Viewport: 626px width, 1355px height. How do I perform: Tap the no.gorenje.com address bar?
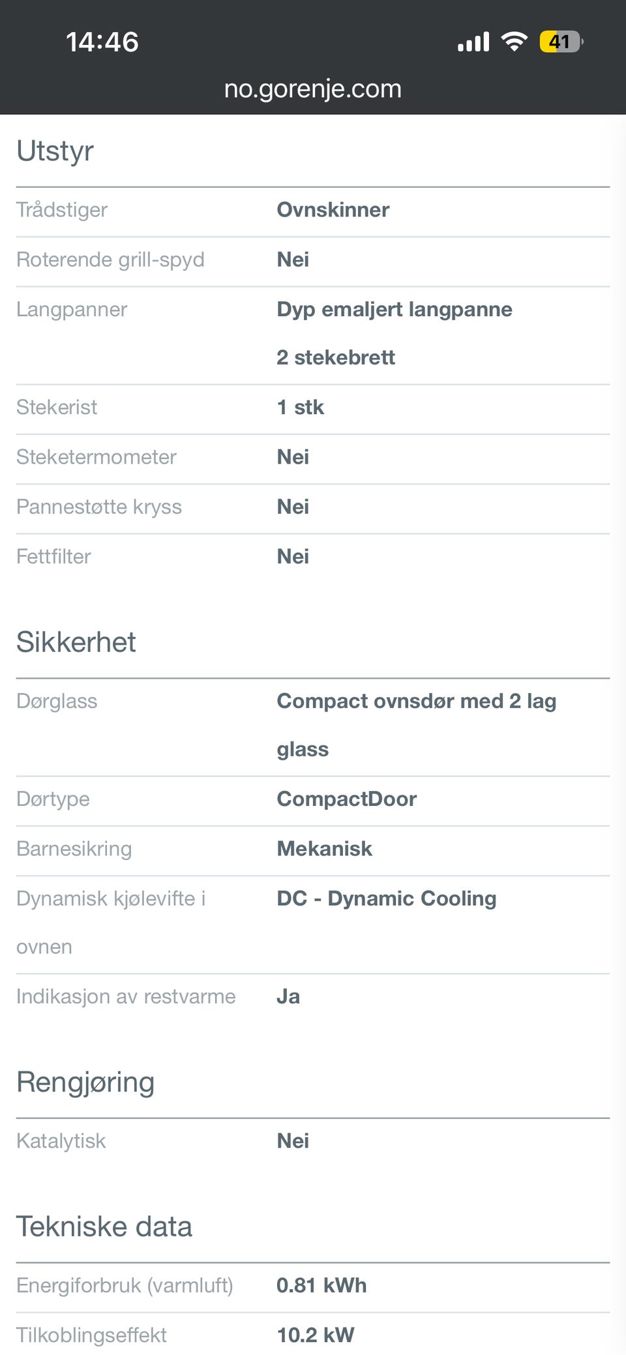click(313, 89)
